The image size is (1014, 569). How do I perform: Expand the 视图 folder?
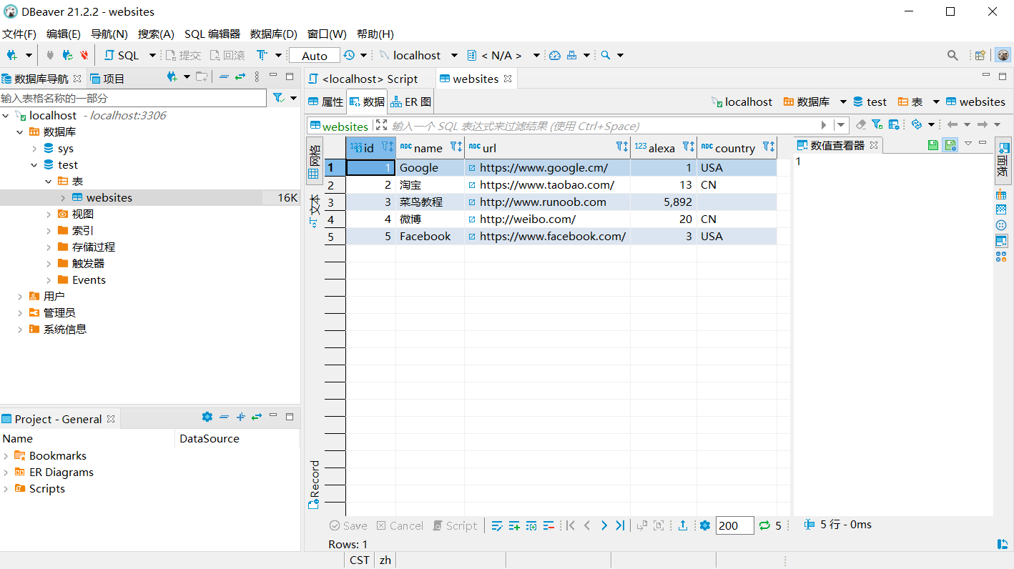49,214
